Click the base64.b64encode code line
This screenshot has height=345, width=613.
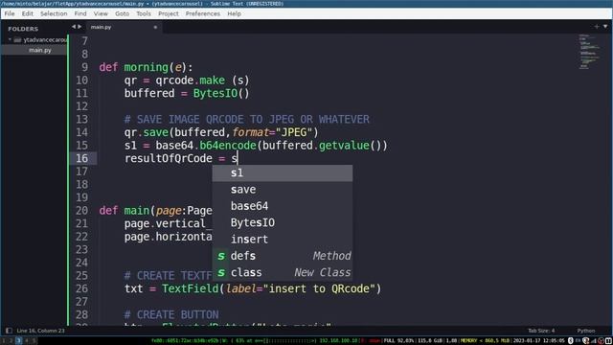coord(256,146)
